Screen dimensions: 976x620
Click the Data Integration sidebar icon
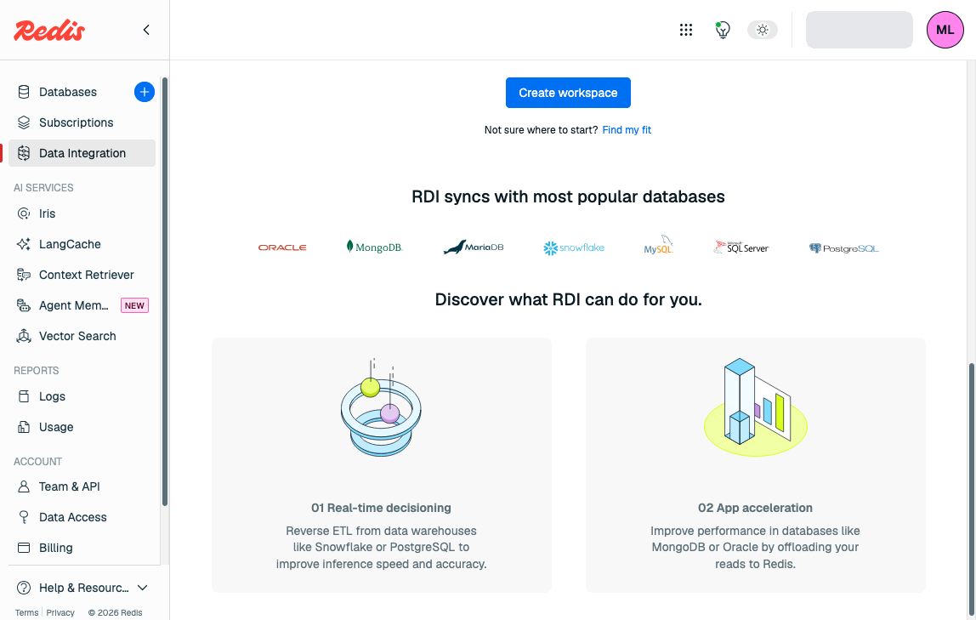tap(24, 153)
